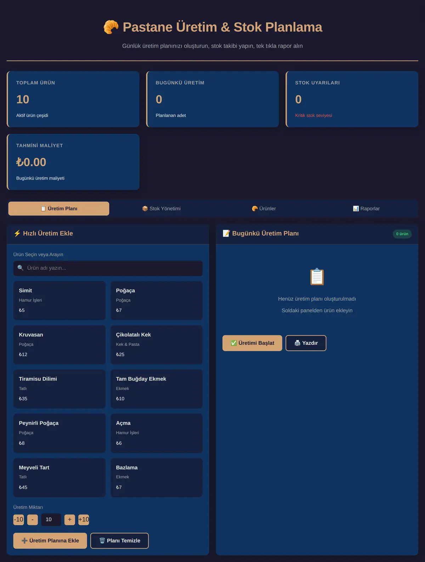Switch to the Üretim Planı tab
The height and width of the screenshot is (562, 425).
59,209
